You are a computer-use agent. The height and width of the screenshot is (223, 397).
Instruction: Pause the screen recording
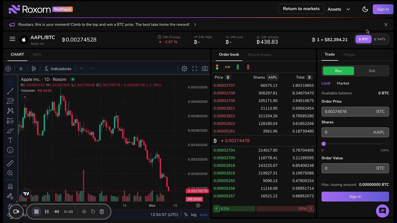pos(47,212)
